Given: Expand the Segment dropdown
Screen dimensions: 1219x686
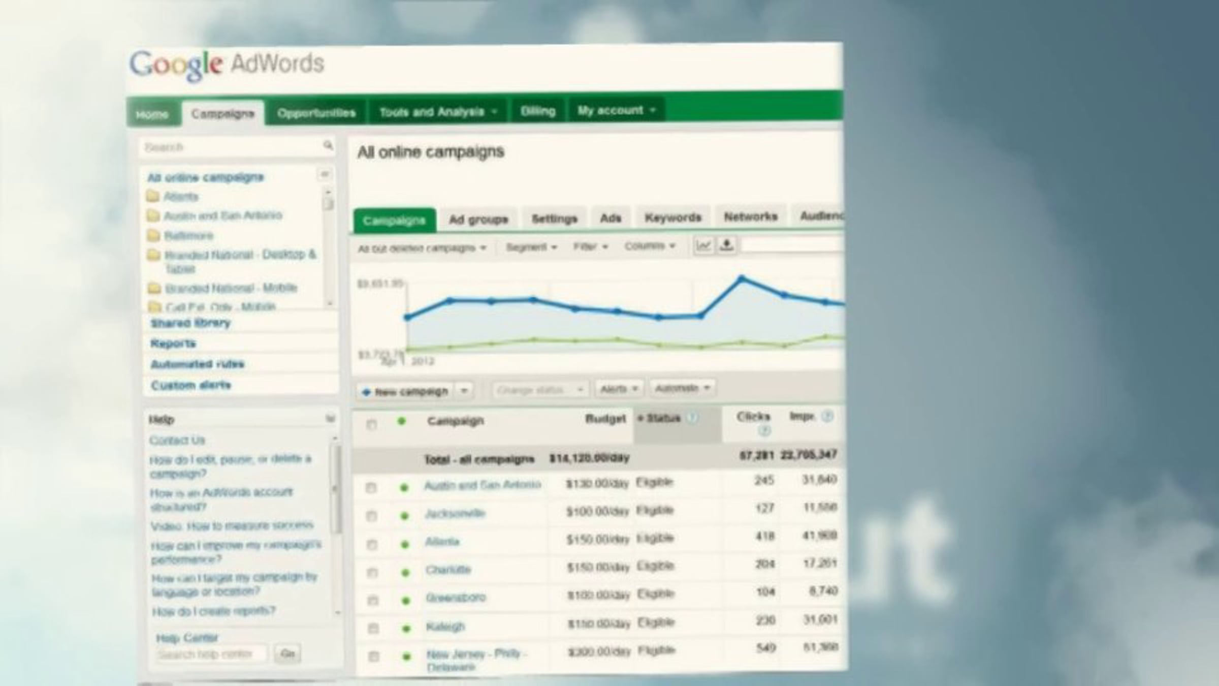Looking at the screenshot, I should [531, 247].
